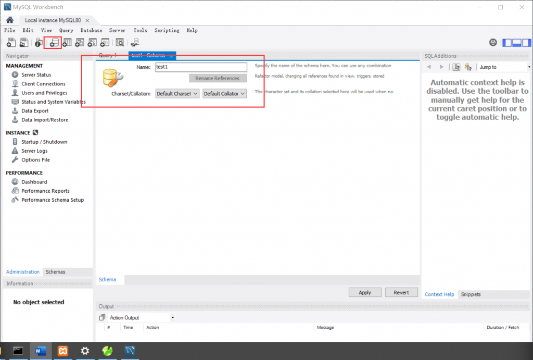533x360 pixels.
Task: Click the Instance manage icon
Action: (35, 132)
